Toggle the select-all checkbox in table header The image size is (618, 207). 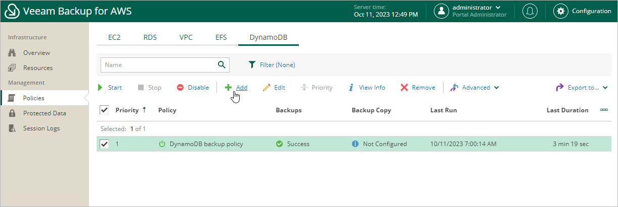pos(104,110)
